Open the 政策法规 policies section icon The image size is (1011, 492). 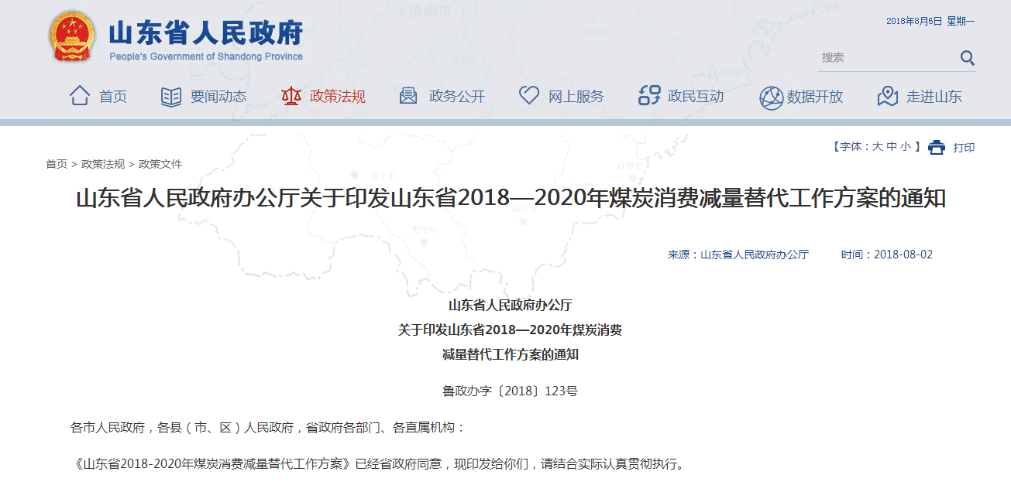pyautogui.click(x=290, y=94)
